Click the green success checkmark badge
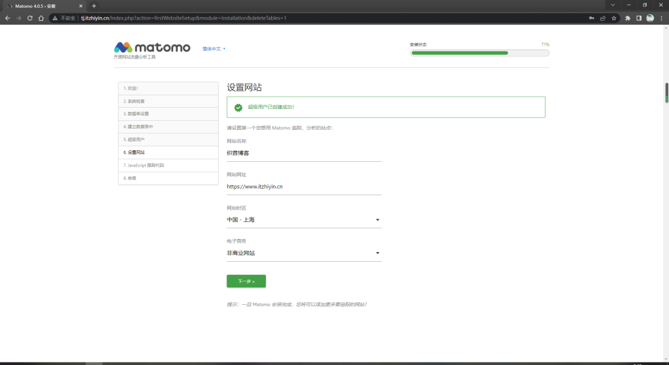 point(238,106)
